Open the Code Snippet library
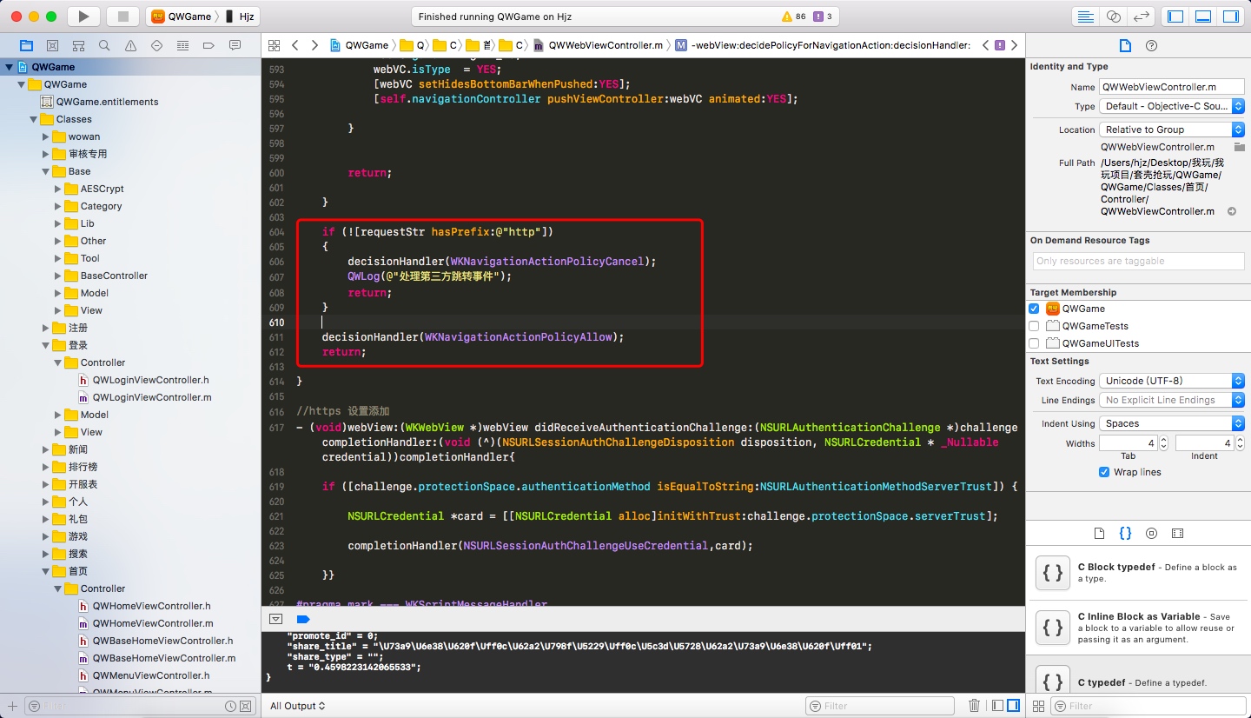 tap(1125, 533)
